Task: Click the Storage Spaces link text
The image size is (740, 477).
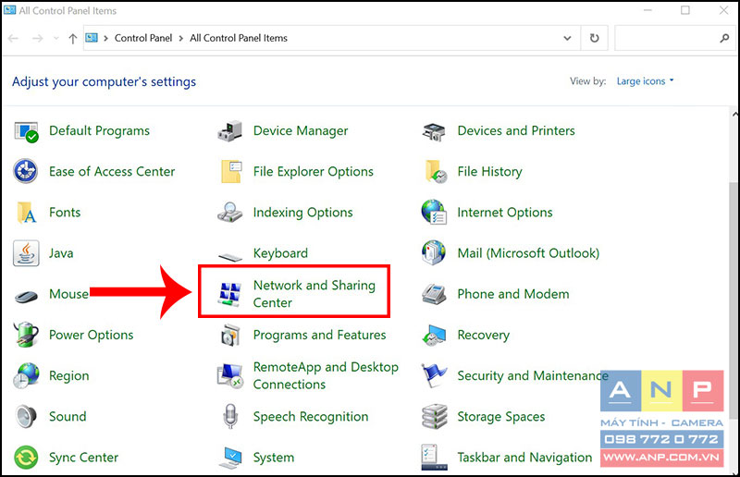Action: click(x=501, y=417)
